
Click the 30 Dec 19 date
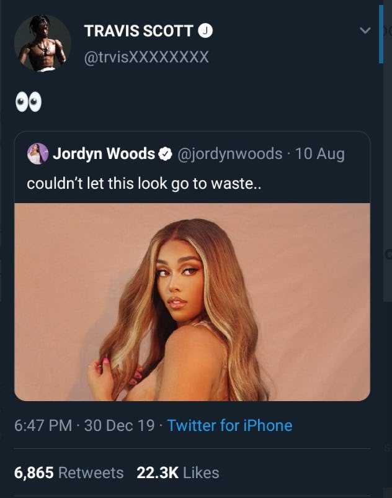coord(118,425)
